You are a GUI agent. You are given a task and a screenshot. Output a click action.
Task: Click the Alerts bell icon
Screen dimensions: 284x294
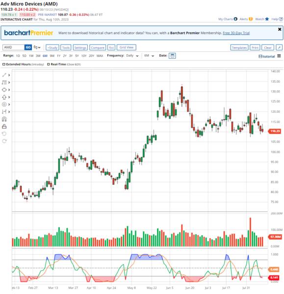point(251,19)
